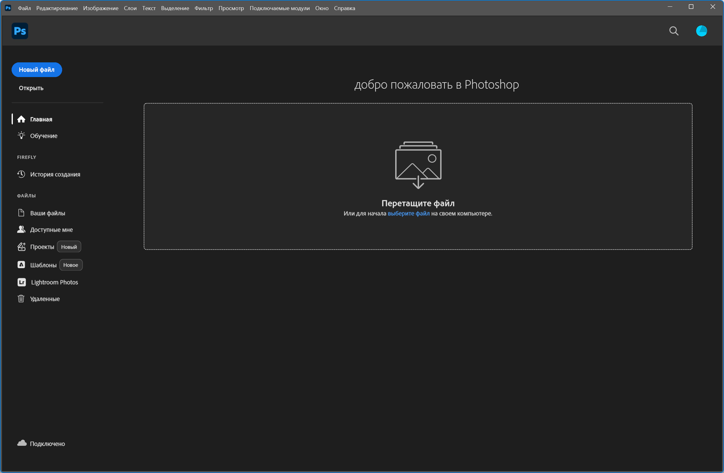Click the ФАЙЛЫ section label
Viewport: 724px width, 473px height.
(x=26, y=196)
